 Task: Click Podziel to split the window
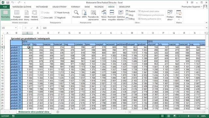tap(130, 11)
